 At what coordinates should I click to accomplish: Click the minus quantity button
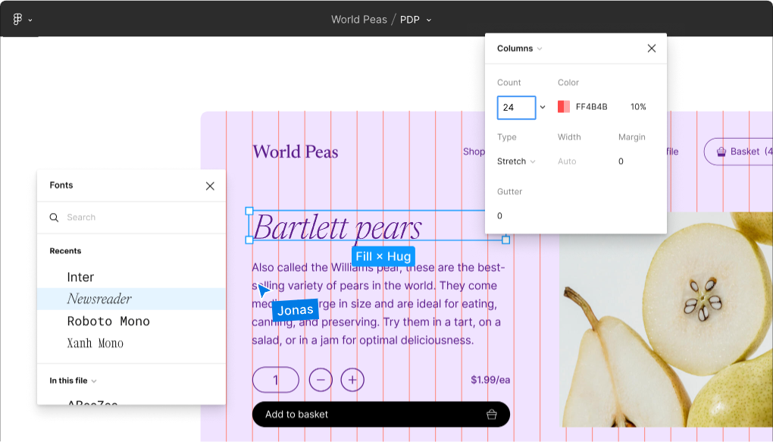point(321,380)
